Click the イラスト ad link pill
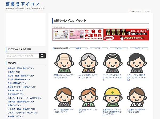 [x=99, y=48]
